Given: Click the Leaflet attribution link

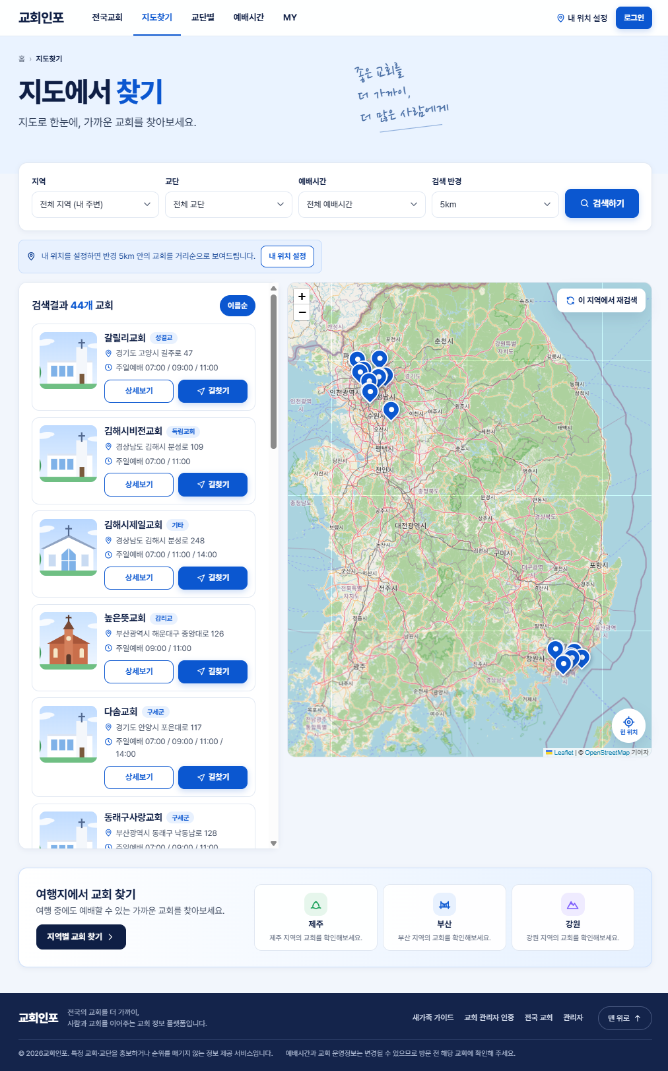Looking at the screenshot, I should point(564,753).
